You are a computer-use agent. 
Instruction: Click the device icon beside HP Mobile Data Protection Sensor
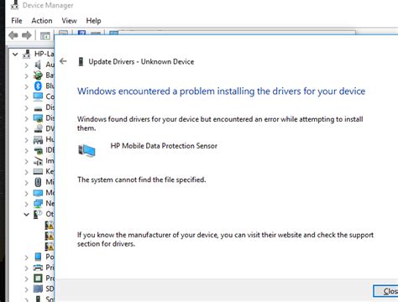pos(86,150)
